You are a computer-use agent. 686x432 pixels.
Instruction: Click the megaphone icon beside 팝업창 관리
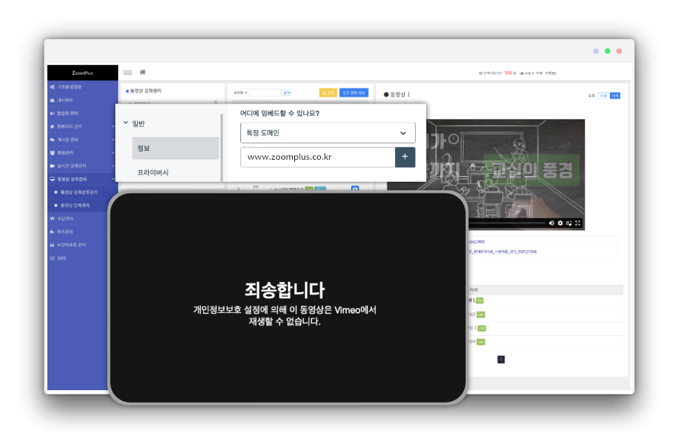52,113
